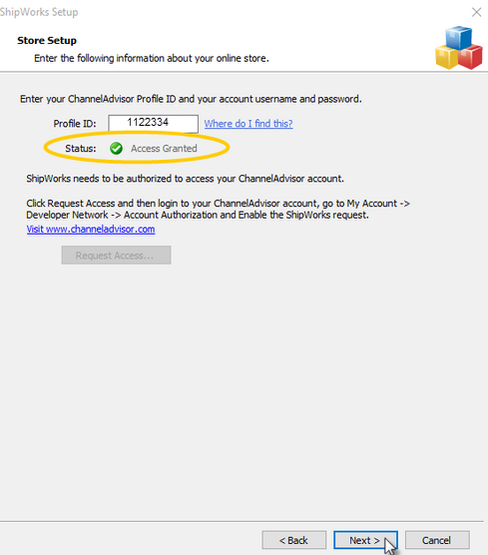
Task: Click the 'Enter your ChannelAdvisor Profile ID' instruction
Action: (x=191, y=99)
